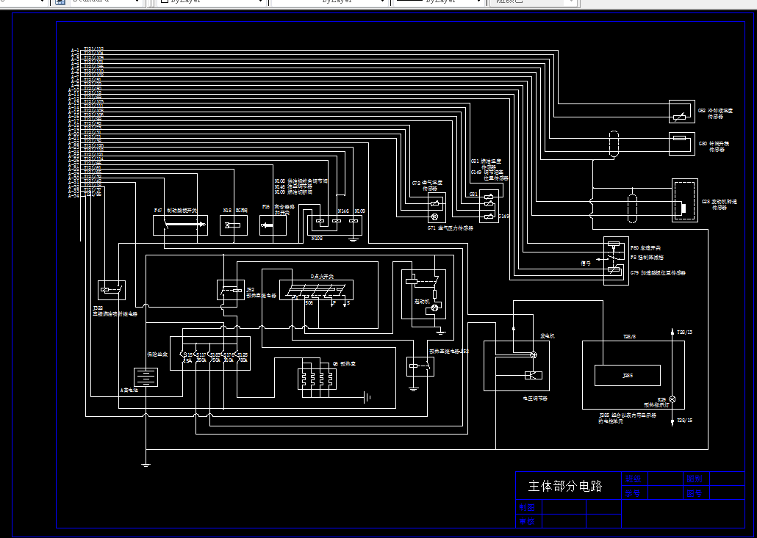Select the 发电机 generator label
The width and height of the screenshot is (757, 538).
pos(547,336)
